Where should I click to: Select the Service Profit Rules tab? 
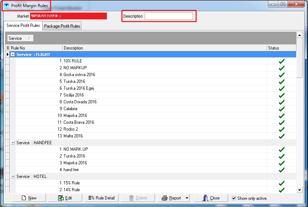pyautogui.click(x=23, y=26)
